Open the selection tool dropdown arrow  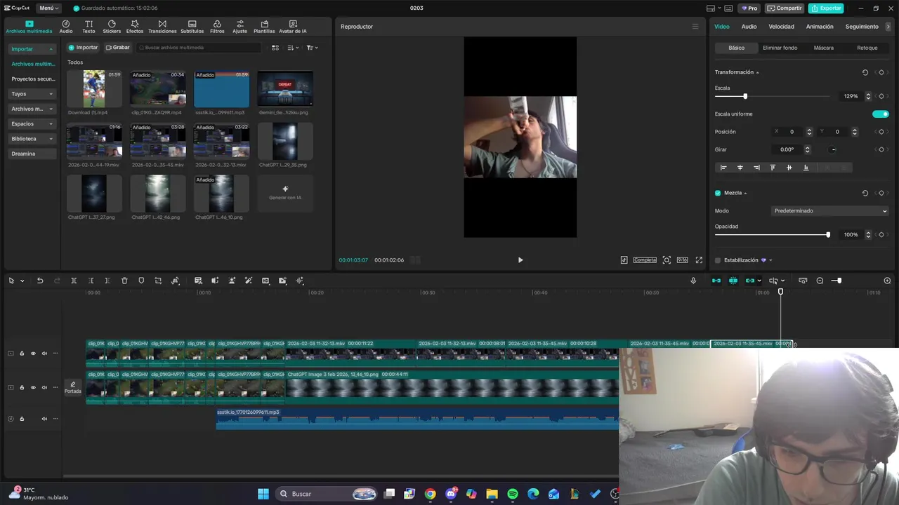[22, 281]
